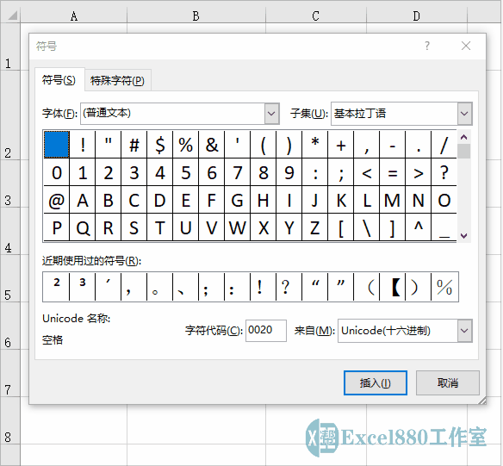503x466 pixels.
Task: Select the / slash symbol in grid
Action: (x=444, y=145)
